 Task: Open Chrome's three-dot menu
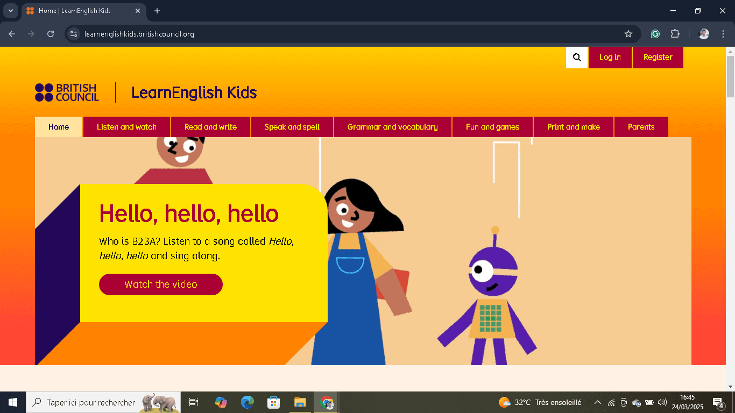pos(723,33)
